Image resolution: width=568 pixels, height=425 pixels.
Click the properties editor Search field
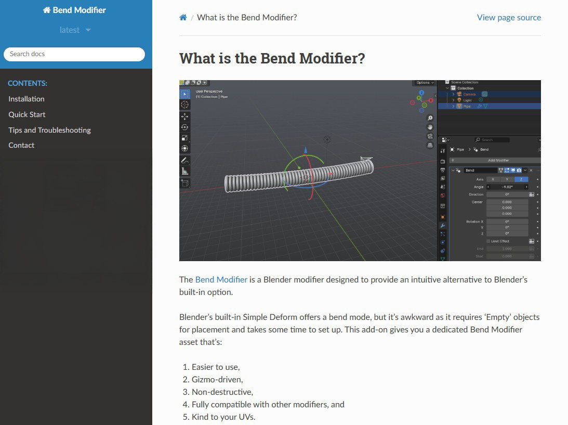(x=492, y=140)
